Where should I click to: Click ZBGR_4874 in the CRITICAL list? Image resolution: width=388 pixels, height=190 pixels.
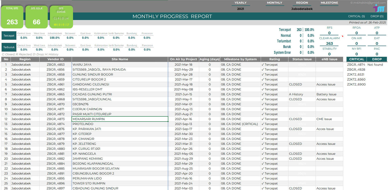point(356,64)
